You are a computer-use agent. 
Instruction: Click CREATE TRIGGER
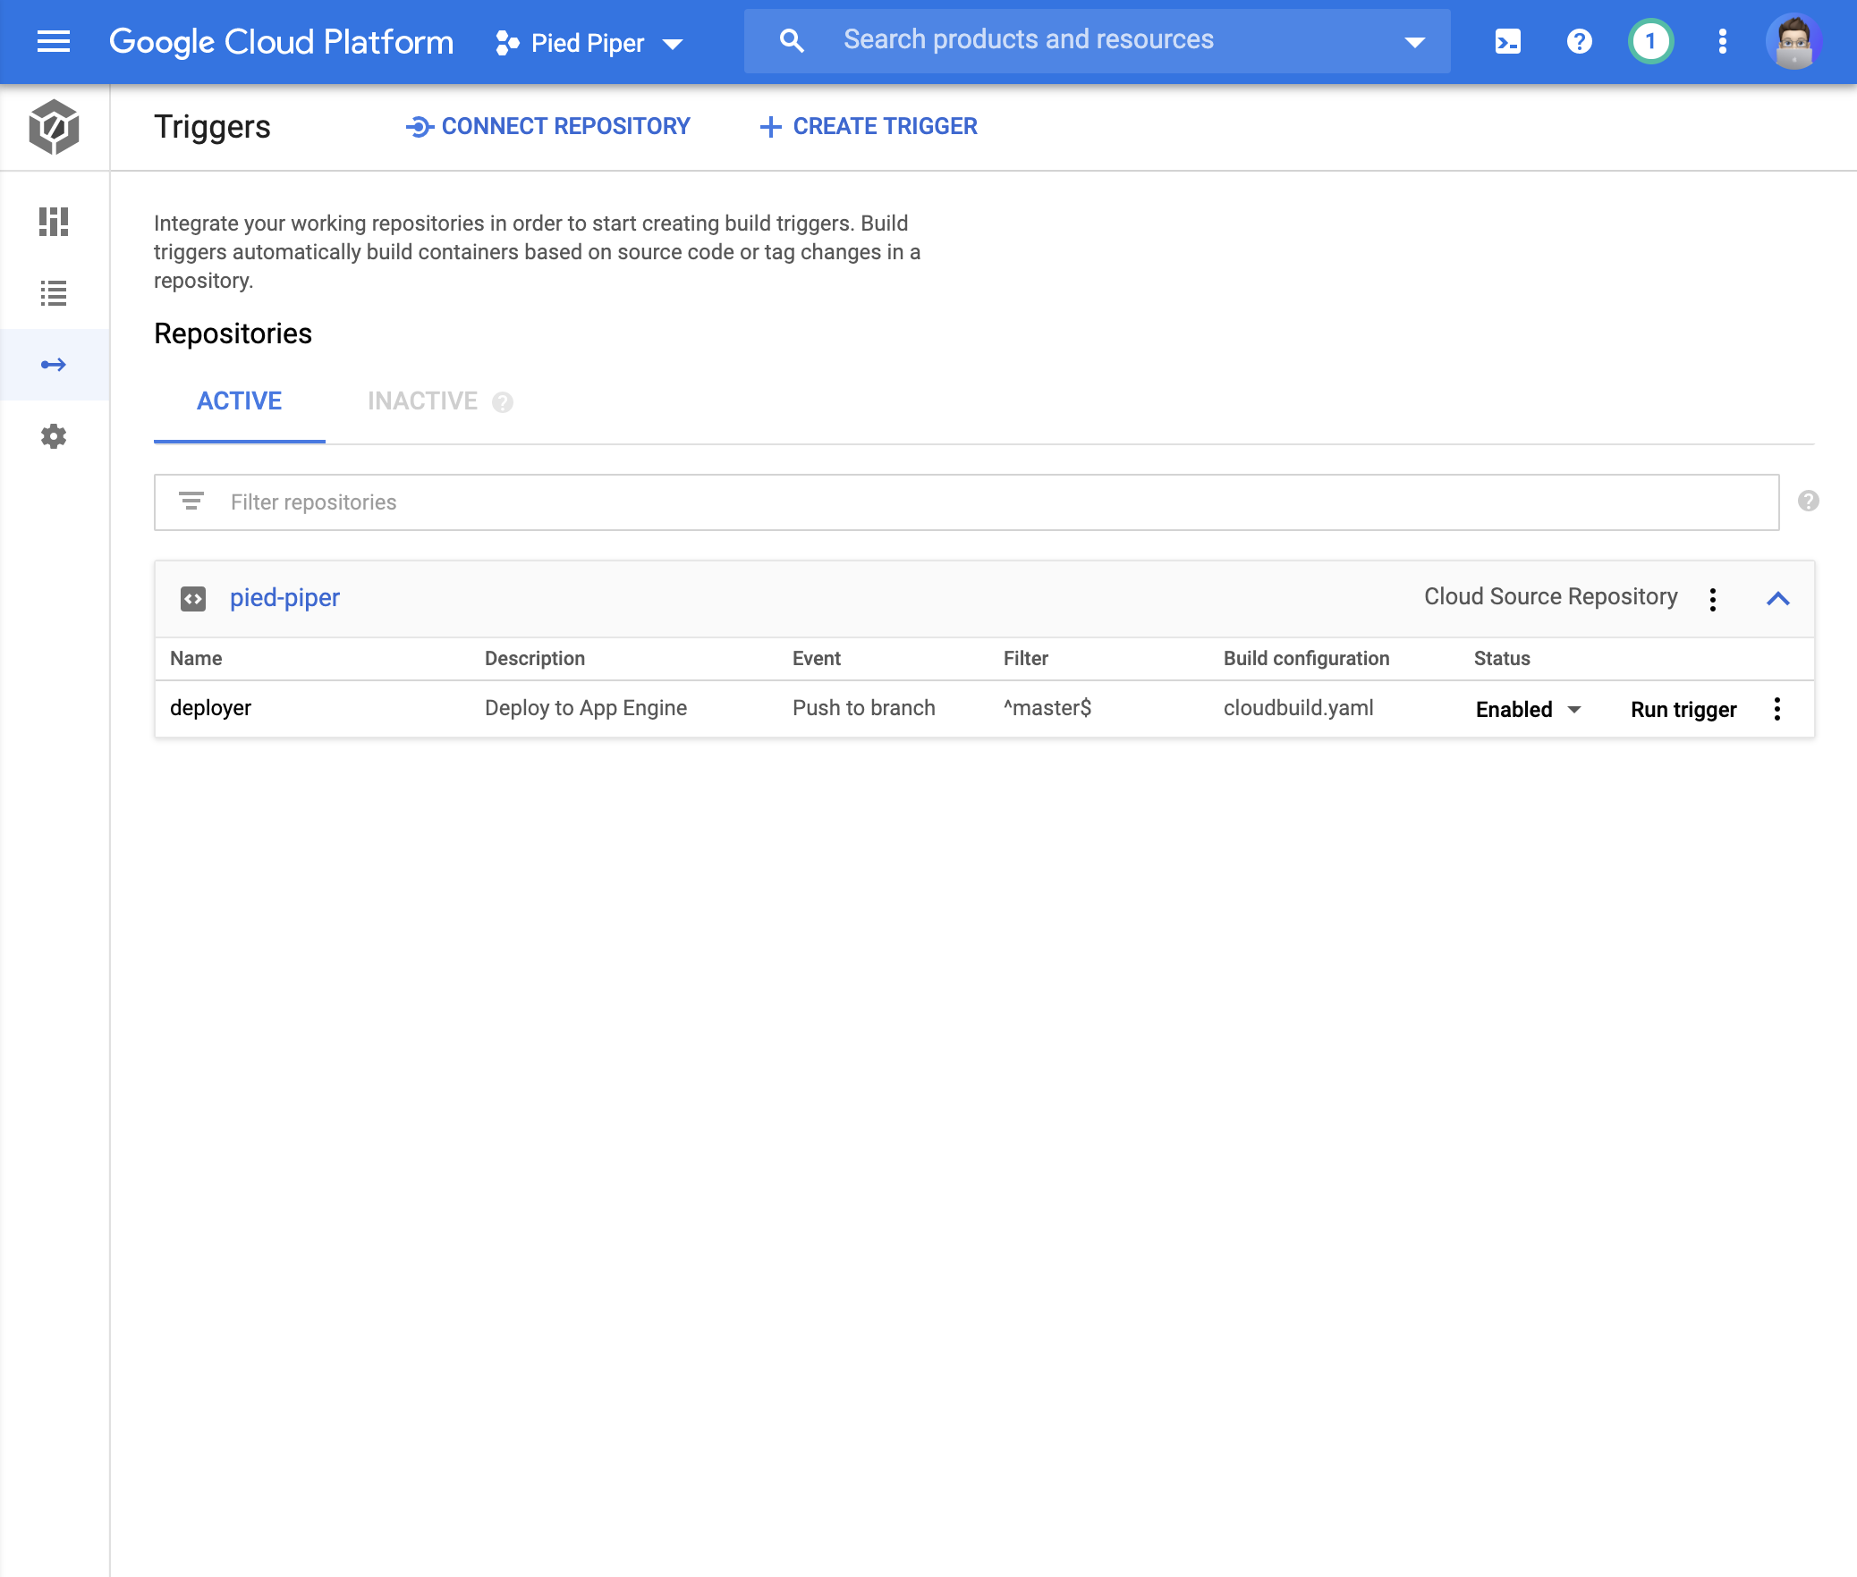coord(869,126)
